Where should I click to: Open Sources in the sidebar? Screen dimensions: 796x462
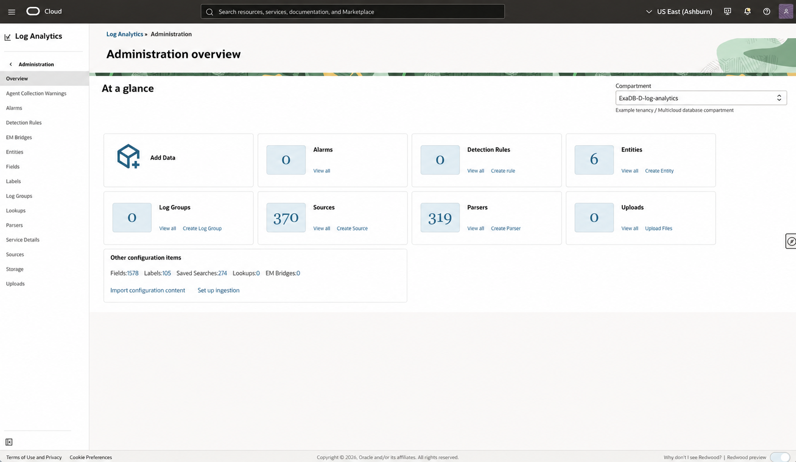(15, 254)
